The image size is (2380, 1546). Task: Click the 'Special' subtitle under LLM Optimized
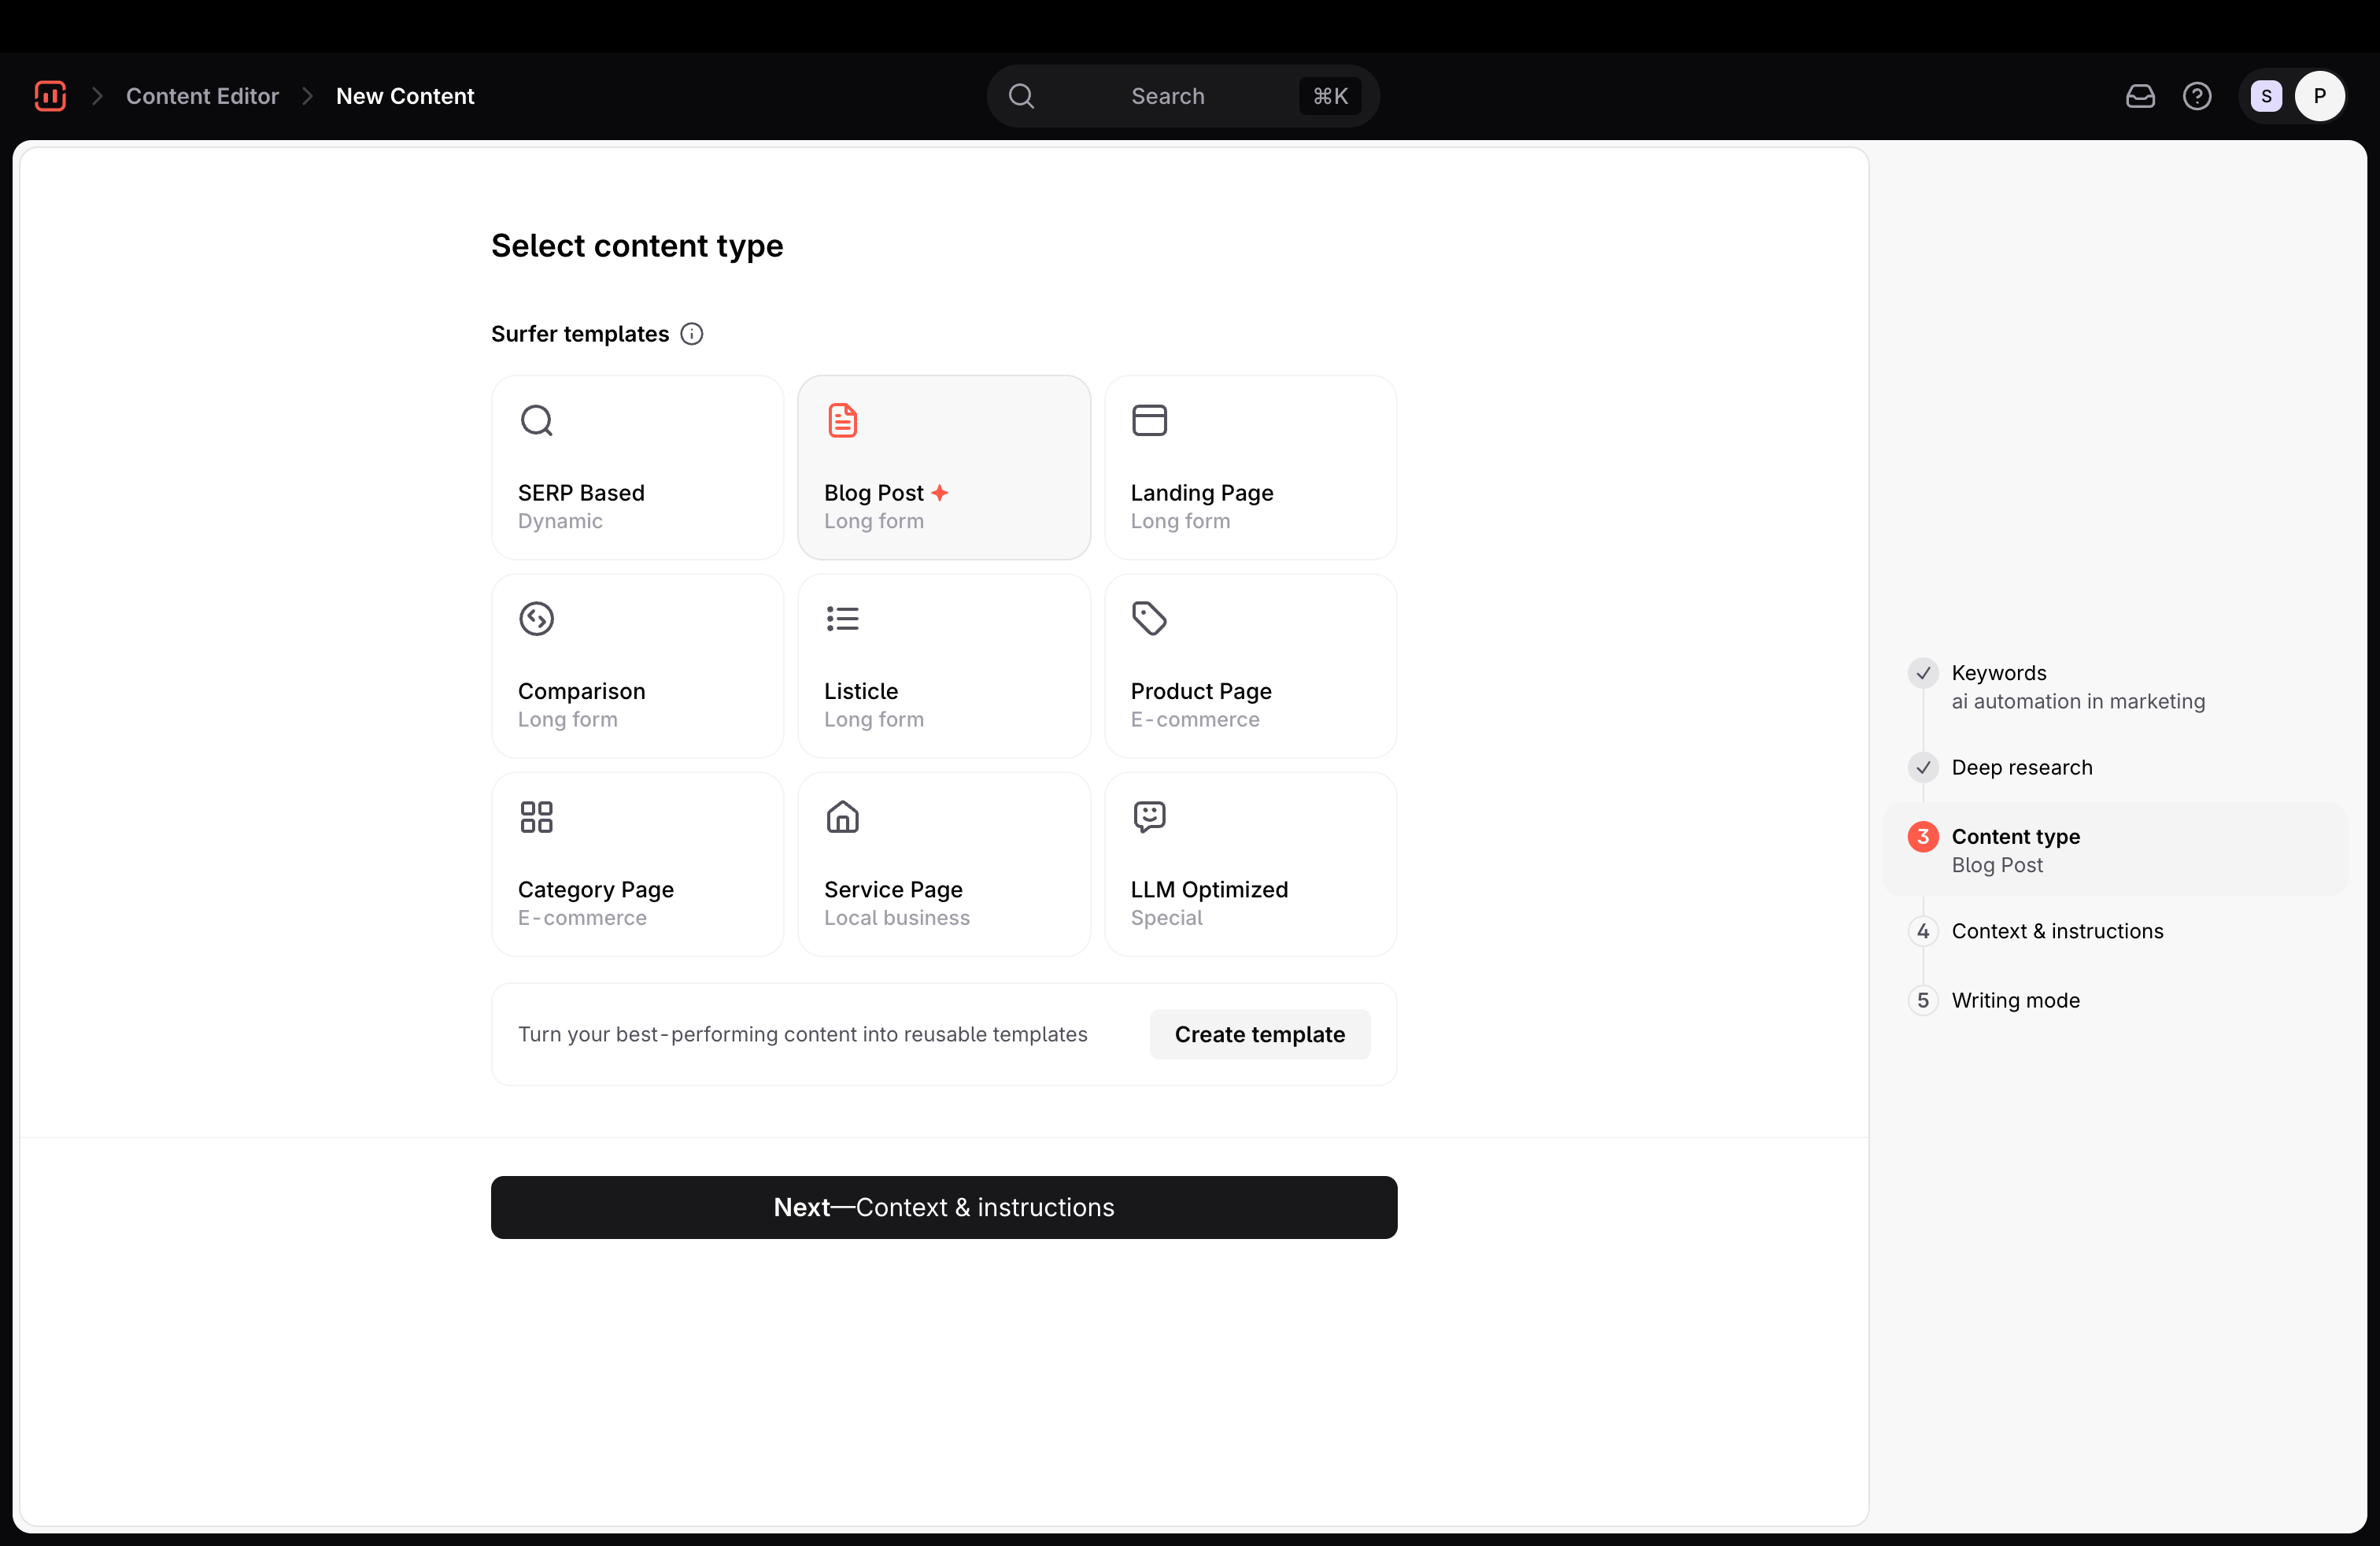1166,918
